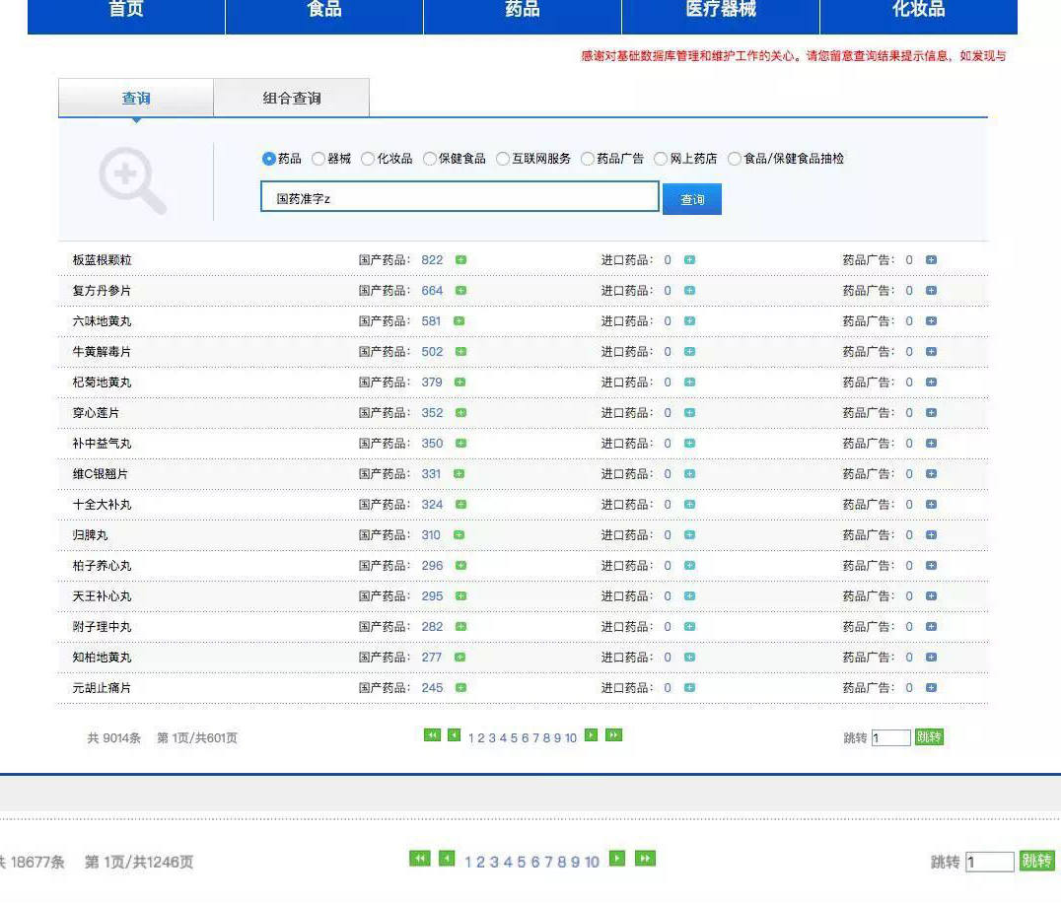Image resolution: width=1061 pixels, height=903 pixels.
Task: Click domestic drugs plus icon for 知柏地黄丸
Action: tap(460, 658)
